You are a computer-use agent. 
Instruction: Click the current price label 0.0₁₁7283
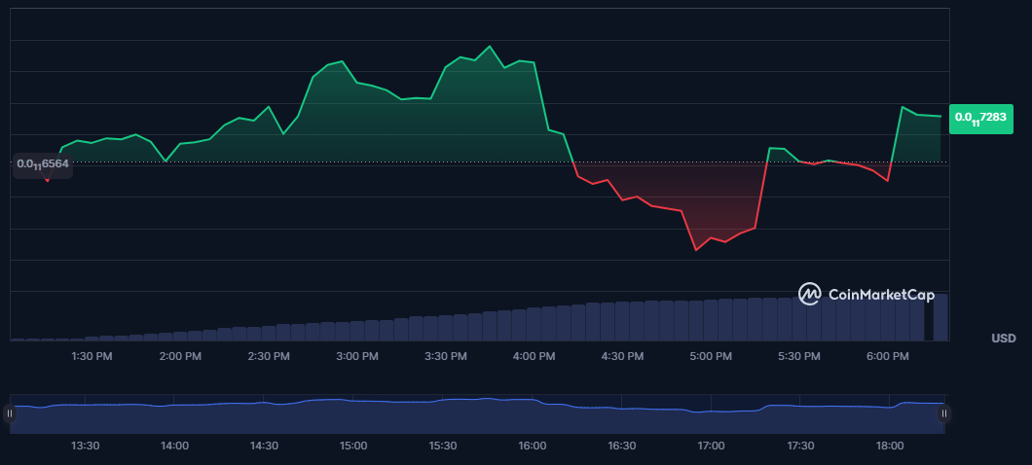[x=980, y=119]
